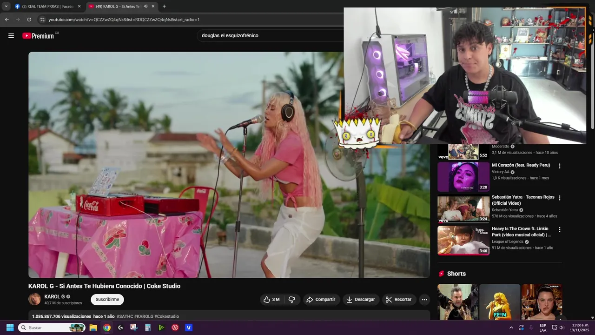
Task: Click the Suscribirme button
Action: (x=107, y=300)
